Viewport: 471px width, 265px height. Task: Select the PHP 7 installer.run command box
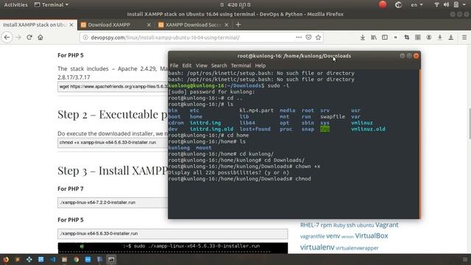tap(113, 202)
